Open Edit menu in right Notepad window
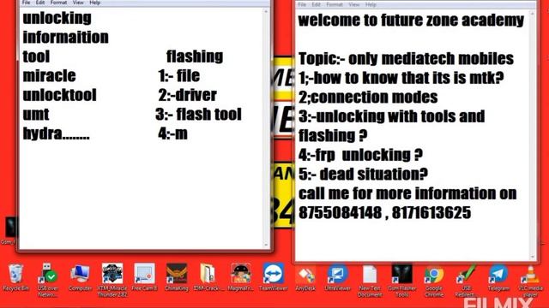 click(317, 4)
